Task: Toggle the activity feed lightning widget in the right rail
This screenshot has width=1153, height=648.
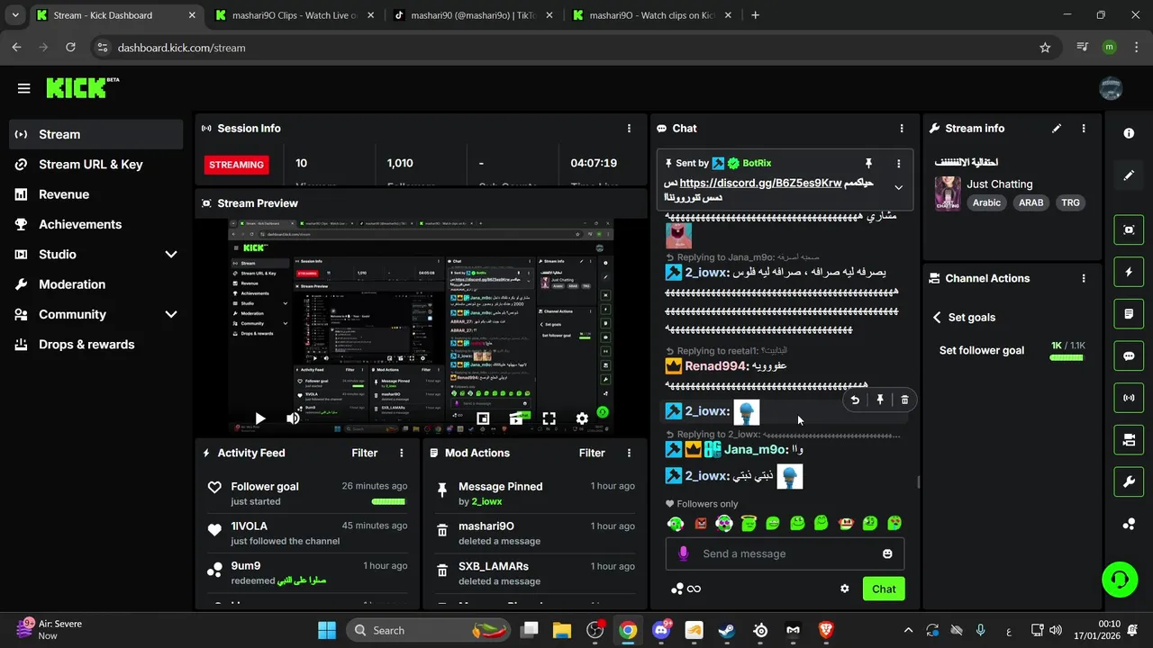Action: [1129, 272]
